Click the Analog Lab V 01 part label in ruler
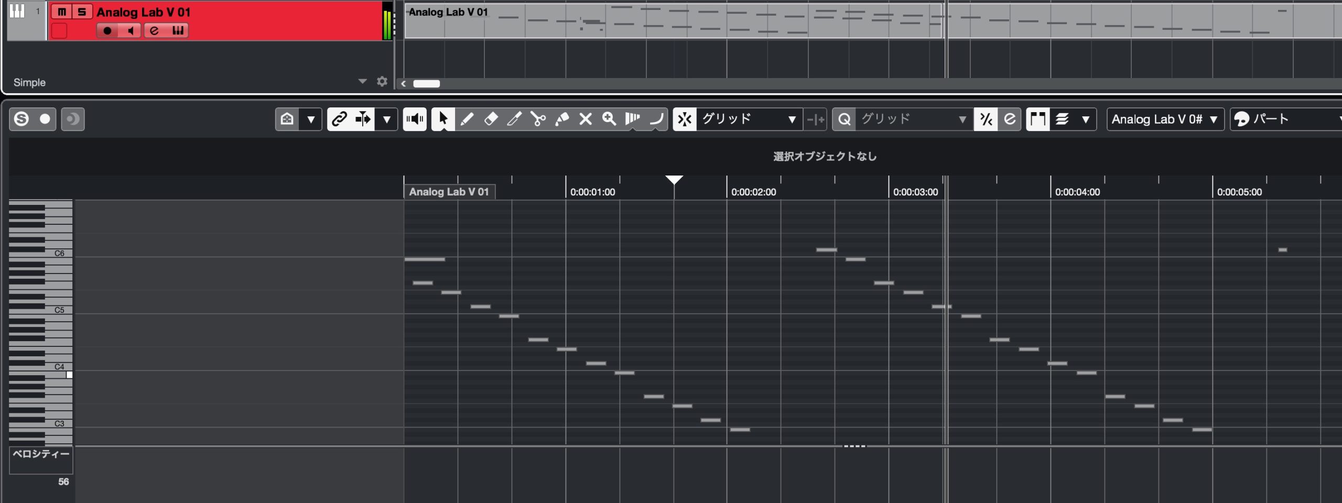The width and height of the screenshot is (1342, 503). tap(449, 192)
